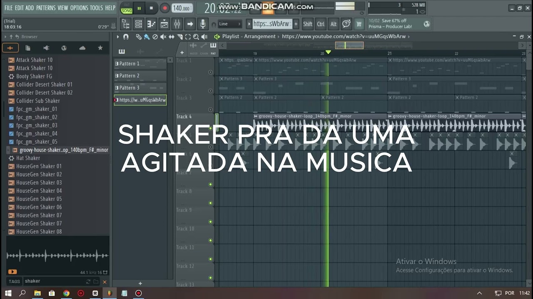
Task: Toggle PAT/SONG mode switch
Action: coord(126,8)
